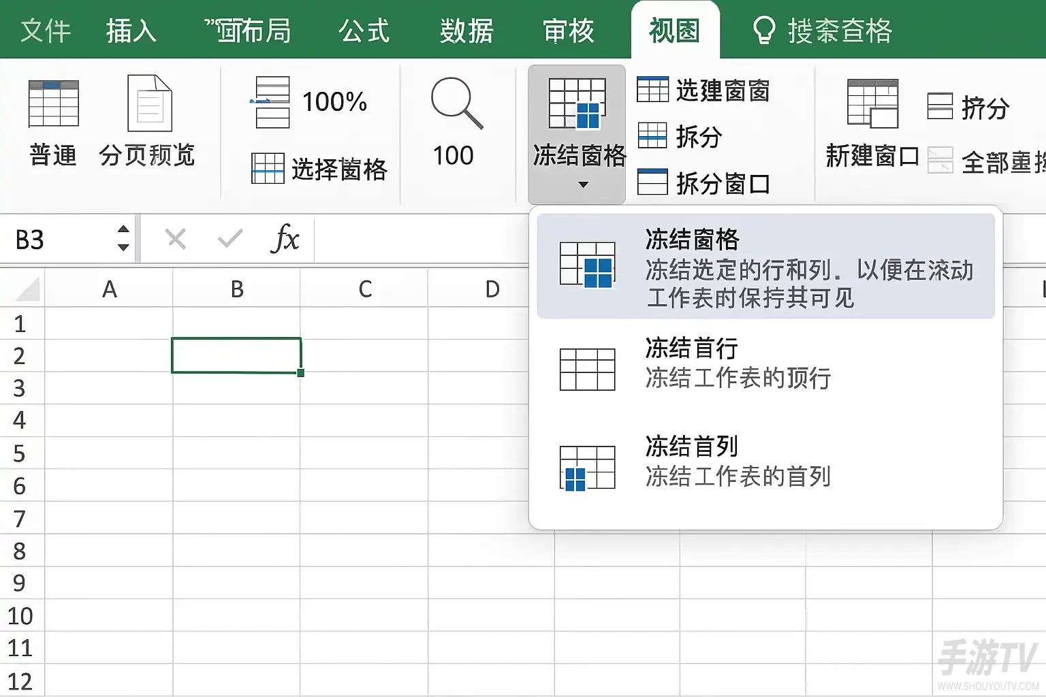Screen dimensions: 1046x697
Task: Open a new window with 新建窗口
Action: [872, 124]
